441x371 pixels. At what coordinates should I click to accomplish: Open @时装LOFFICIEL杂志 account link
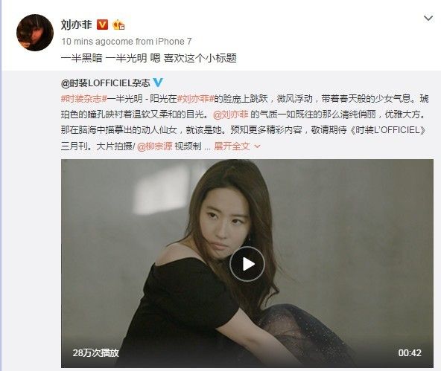106,83
